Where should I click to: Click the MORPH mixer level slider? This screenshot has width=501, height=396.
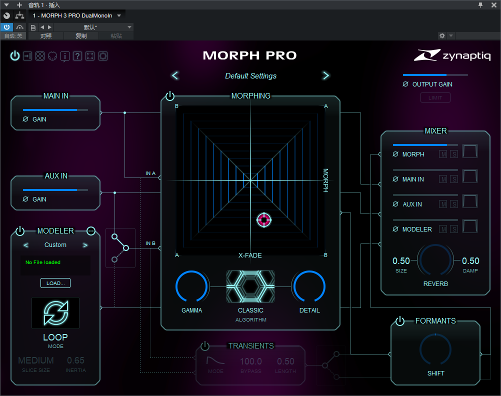[x=425, y=145]
